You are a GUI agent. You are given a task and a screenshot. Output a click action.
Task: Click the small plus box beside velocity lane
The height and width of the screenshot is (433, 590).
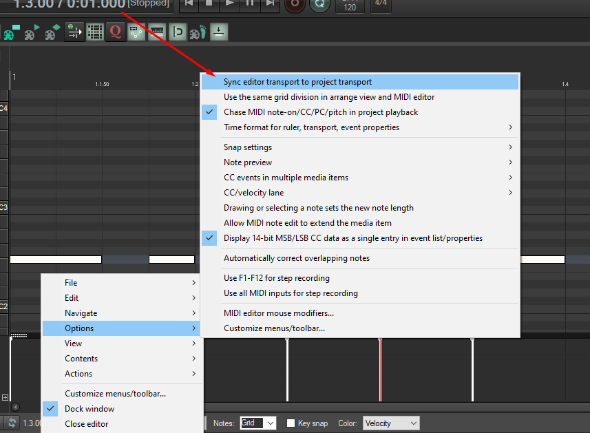pos(5,397)
